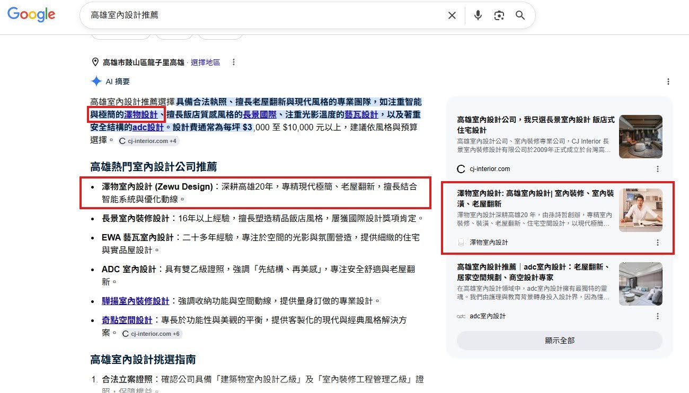Open the 驊揚室內裝修設計 link
Screen dimensions: 689x393
136,301
